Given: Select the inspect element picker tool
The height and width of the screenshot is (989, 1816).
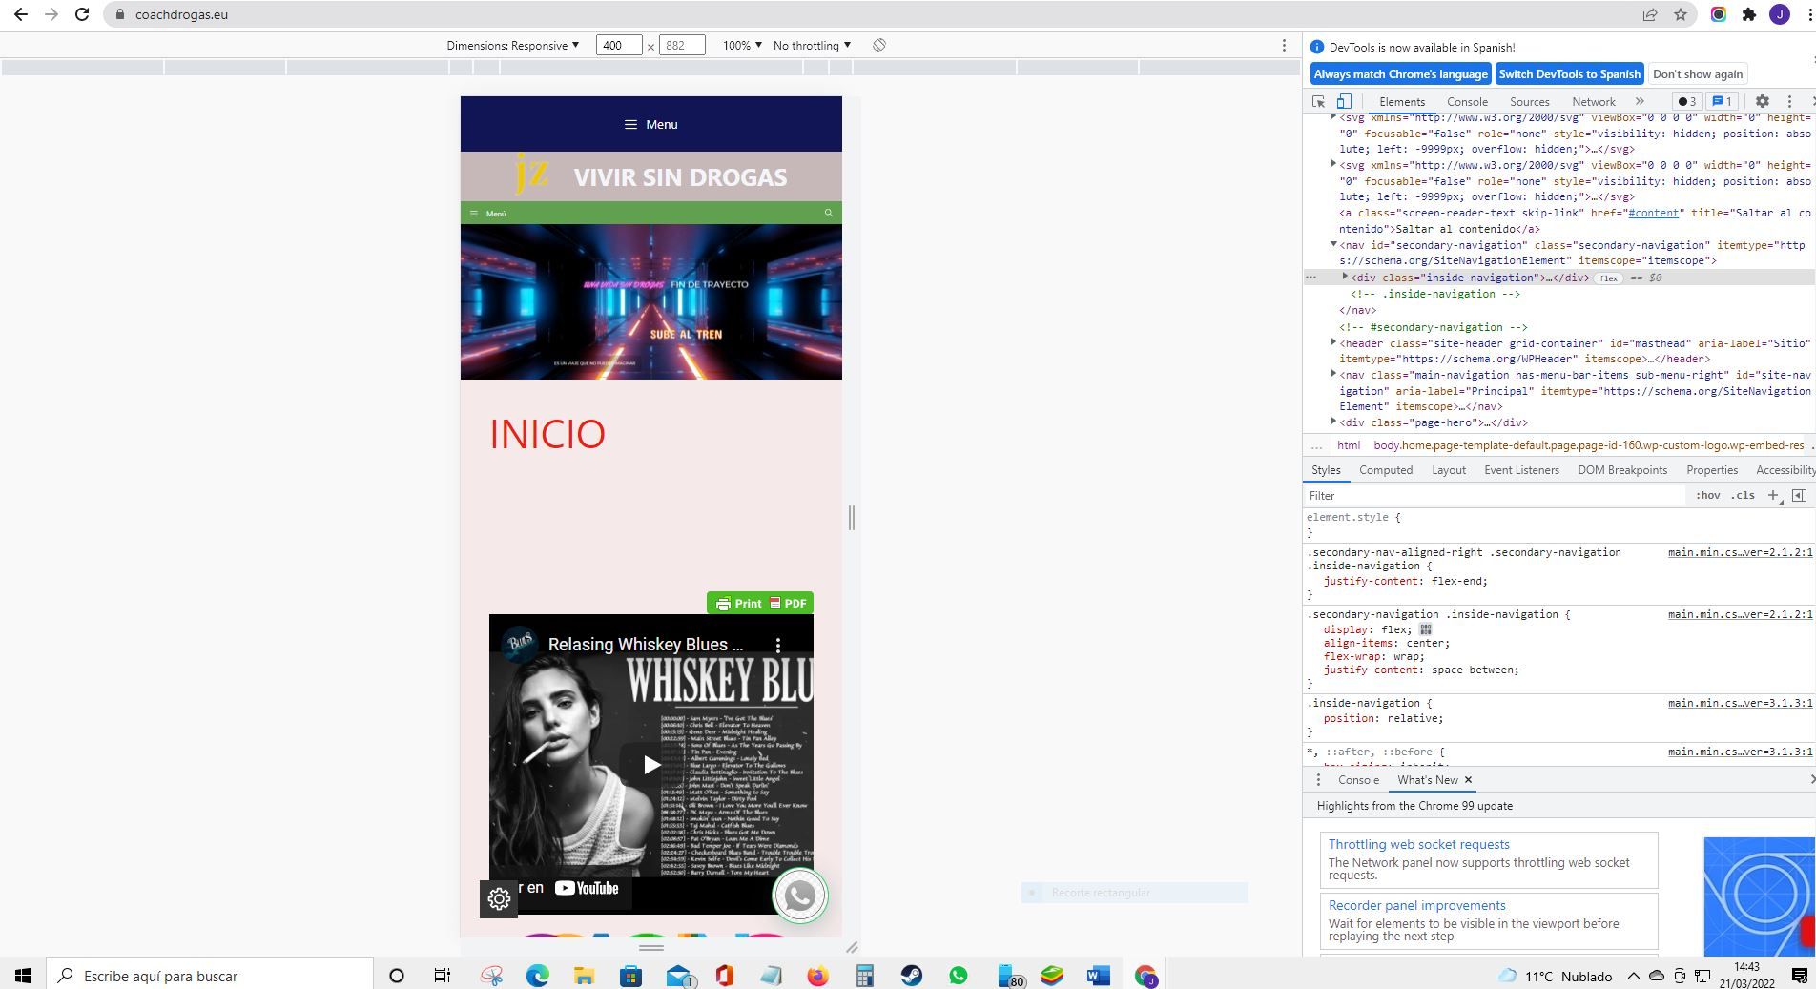Looking at the screenshot, I should click(1318, 102).
